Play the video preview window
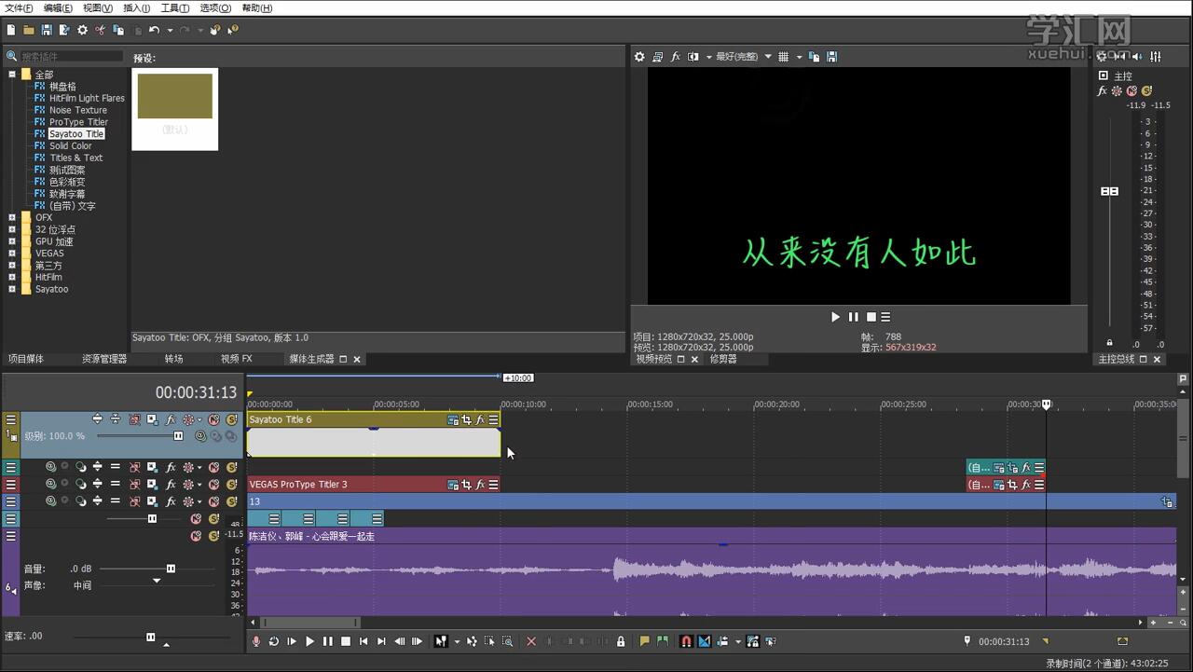The image size is (1193, 672). [835, 317]
